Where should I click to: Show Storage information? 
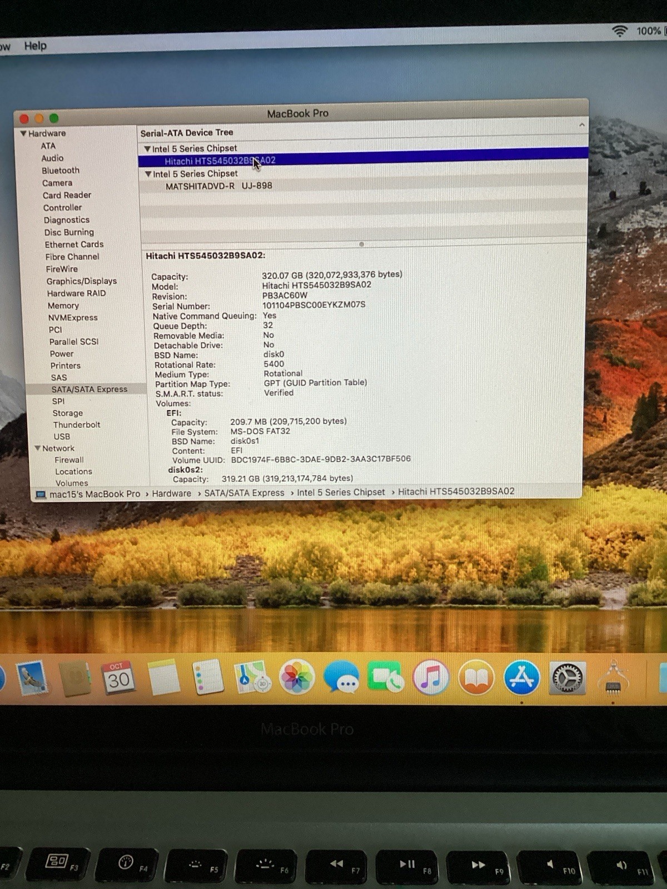[68, 413]
